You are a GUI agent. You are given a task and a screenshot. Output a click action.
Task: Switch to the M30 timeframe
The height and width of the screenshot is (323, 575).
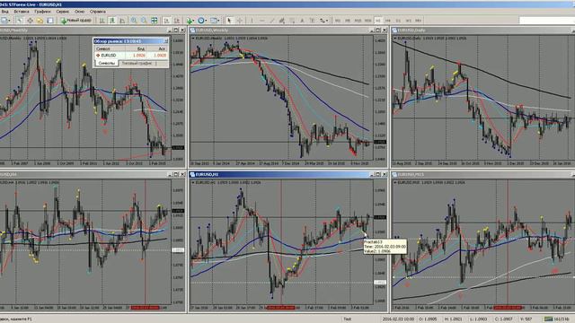pyautogui.click(x=367, y=21)
